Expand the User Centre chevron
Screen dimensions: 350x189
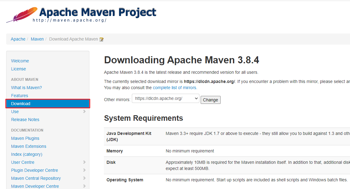[x=85, y=162]
